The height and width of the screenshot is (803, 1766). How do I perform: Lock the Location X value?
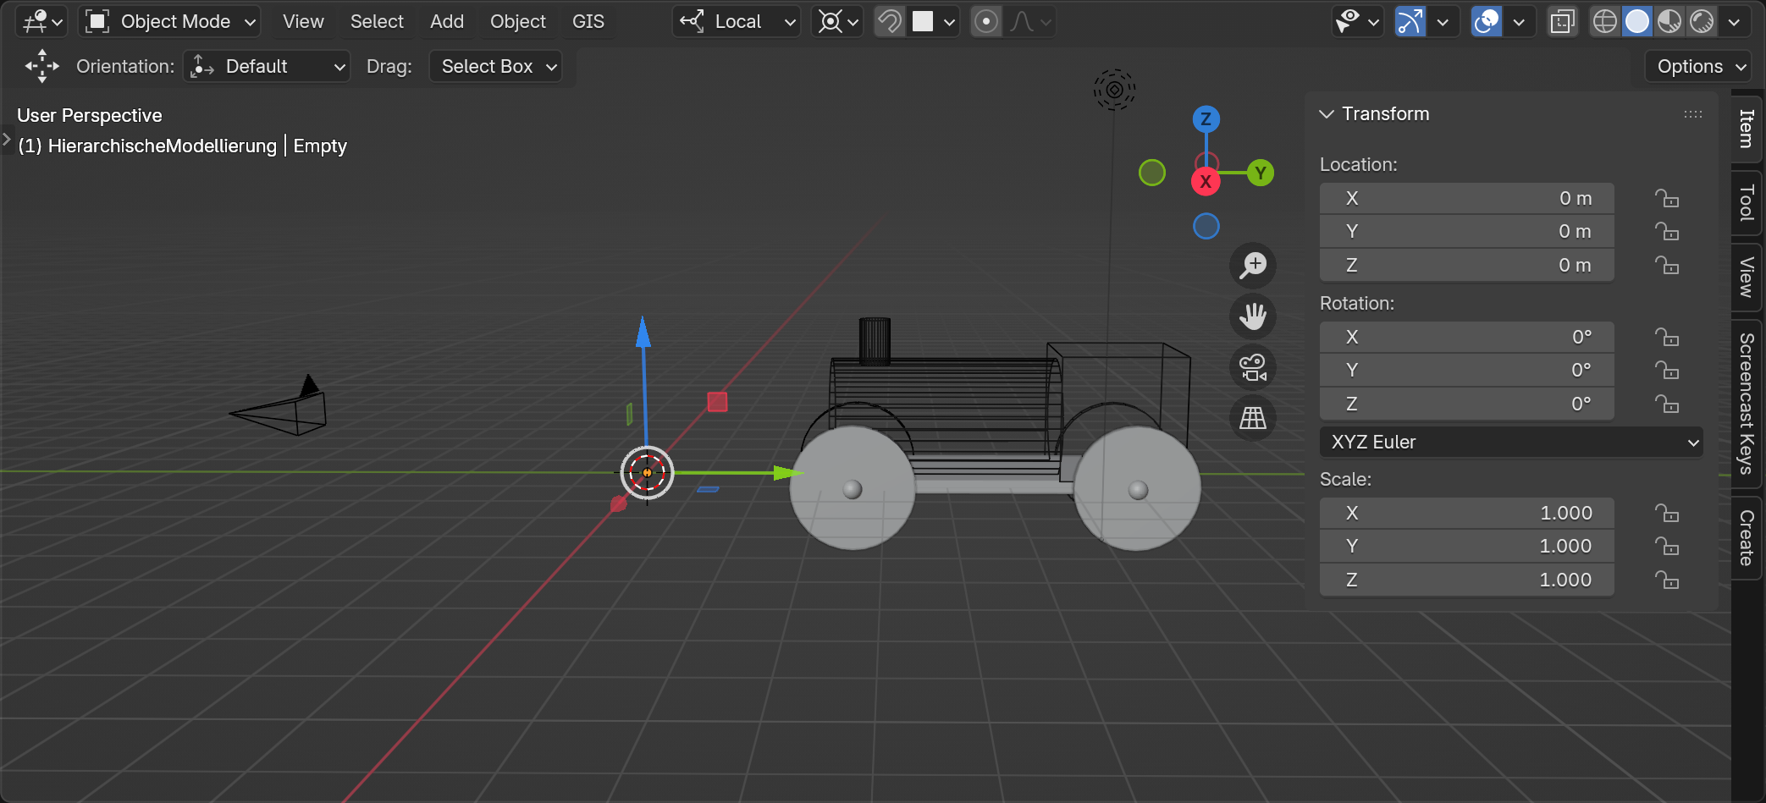click(1667, 199)
